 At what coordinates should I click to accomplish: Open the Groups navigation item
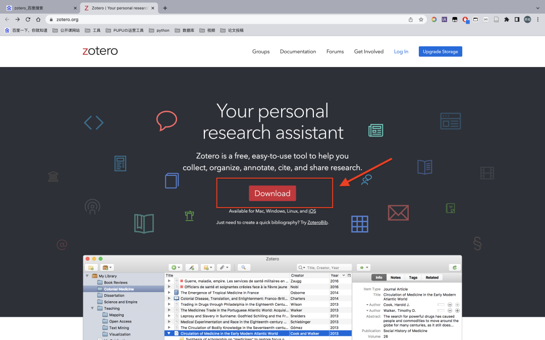click(261, 51)
